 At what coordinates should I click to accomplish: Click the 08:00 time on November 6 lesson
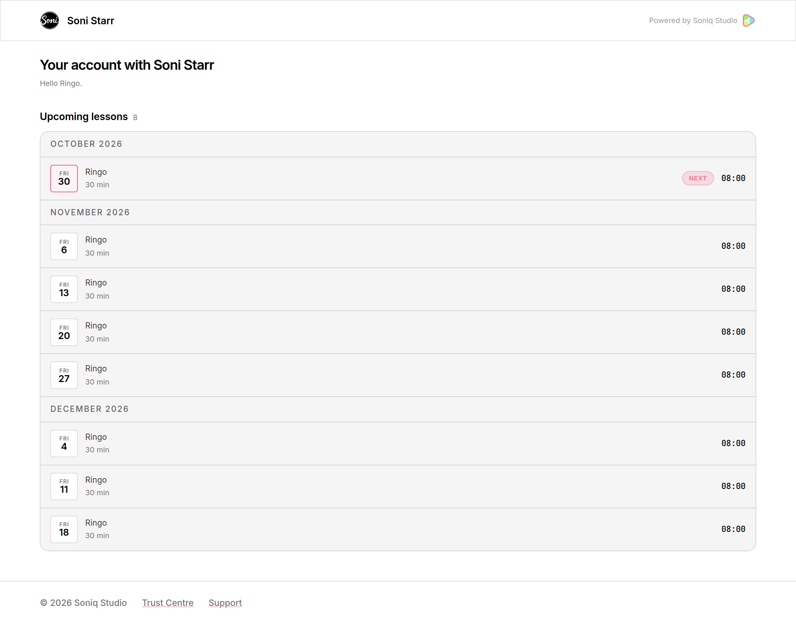click(733, 246)
